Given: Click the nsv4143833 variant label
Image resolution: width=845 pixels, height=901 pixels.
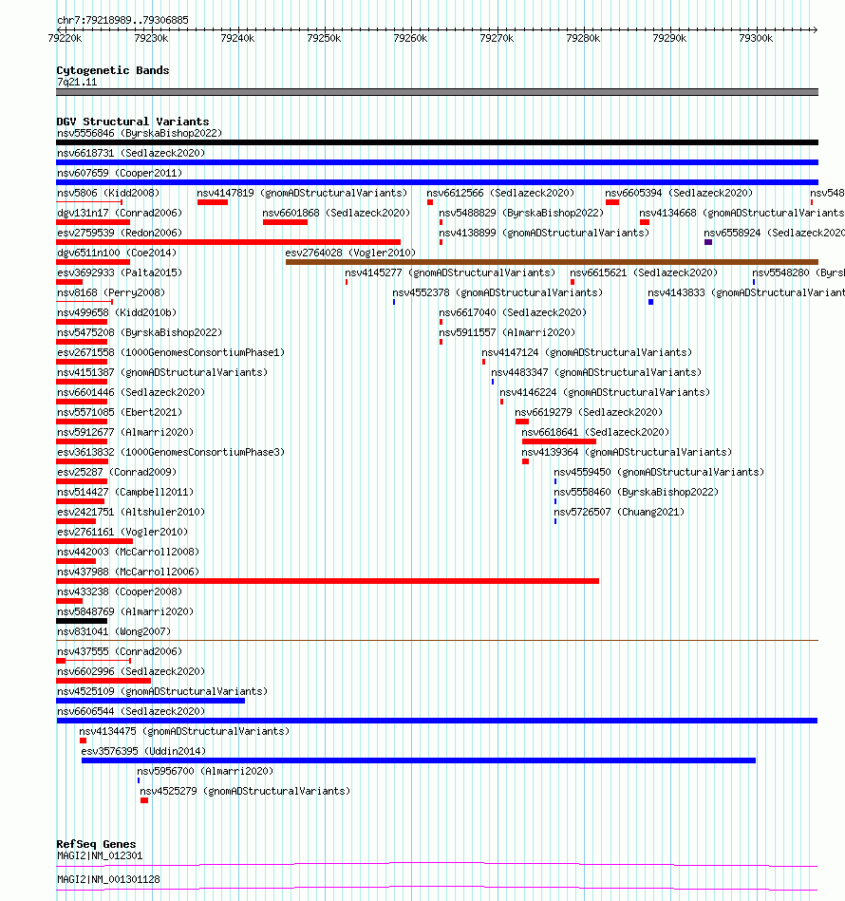Looking at the screenshot, I should pos(746,293).
